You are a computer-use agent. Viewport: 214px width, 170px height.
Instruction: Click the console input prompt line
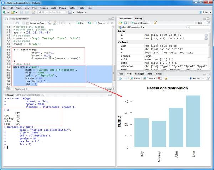pyautogui.click(x=59, y=147)
